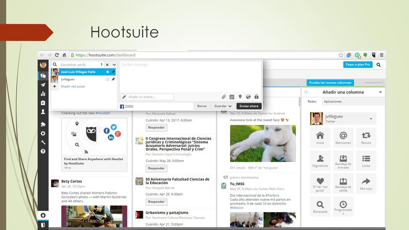Click Responder for 50 Aniversario event

[156, 202]
